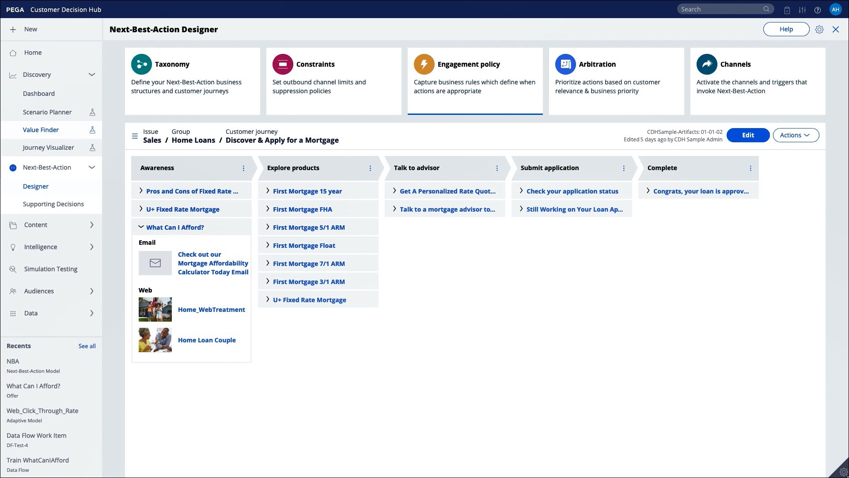The width and height of the screenshot is (849, 478).
Task: Click the Home Loan Couple thumbnail
Action: click(x=155, y=340)
